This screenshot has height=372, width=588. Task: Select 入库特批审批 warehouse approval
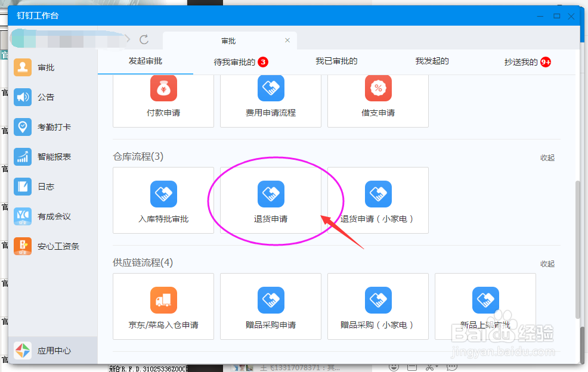(163, 201)
